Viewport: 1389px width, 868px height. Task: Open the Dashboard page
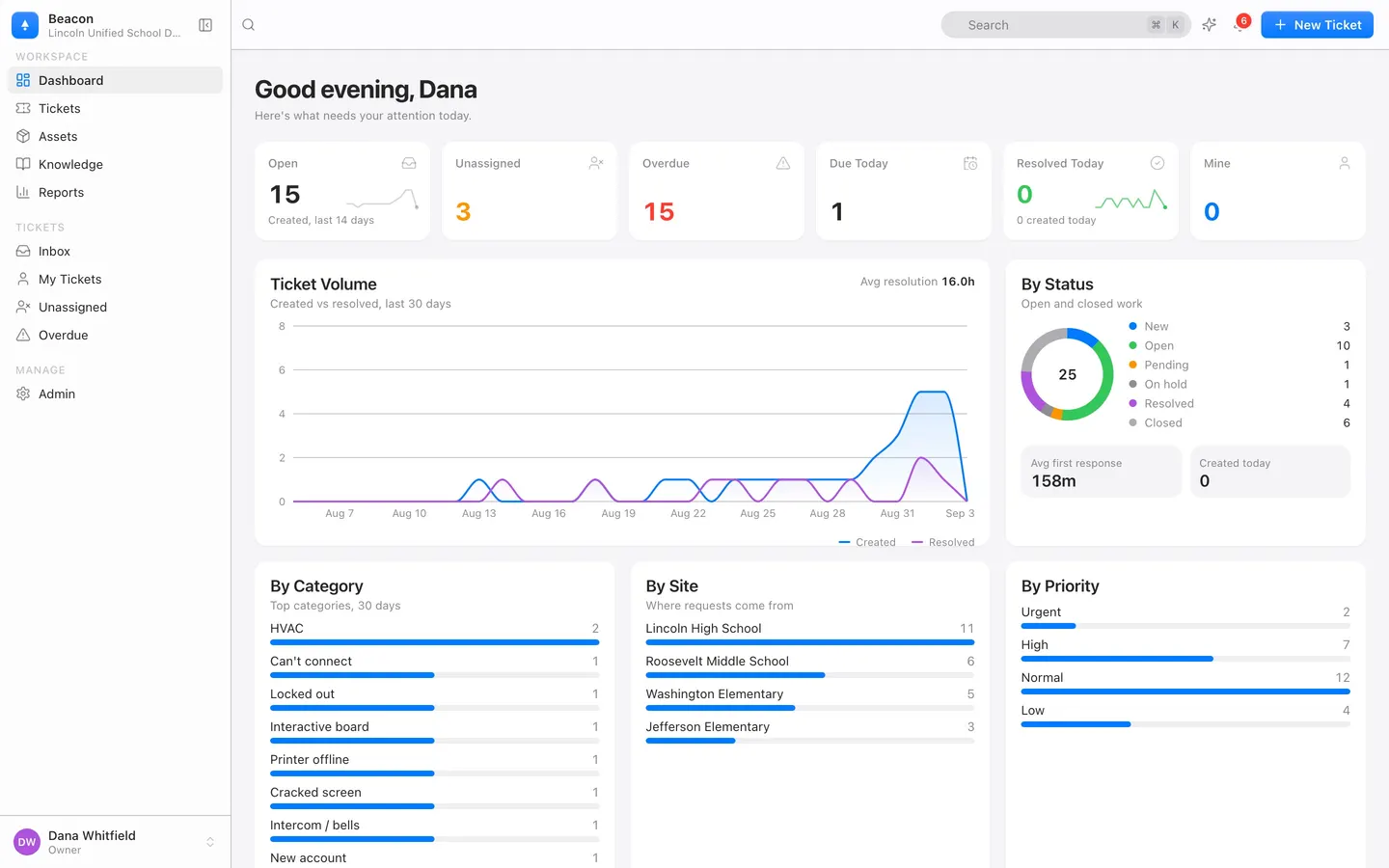coord(116,80)
